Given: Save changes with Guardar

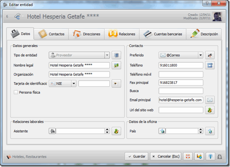Looking at the screenshot, I should [x=136, y=156].
